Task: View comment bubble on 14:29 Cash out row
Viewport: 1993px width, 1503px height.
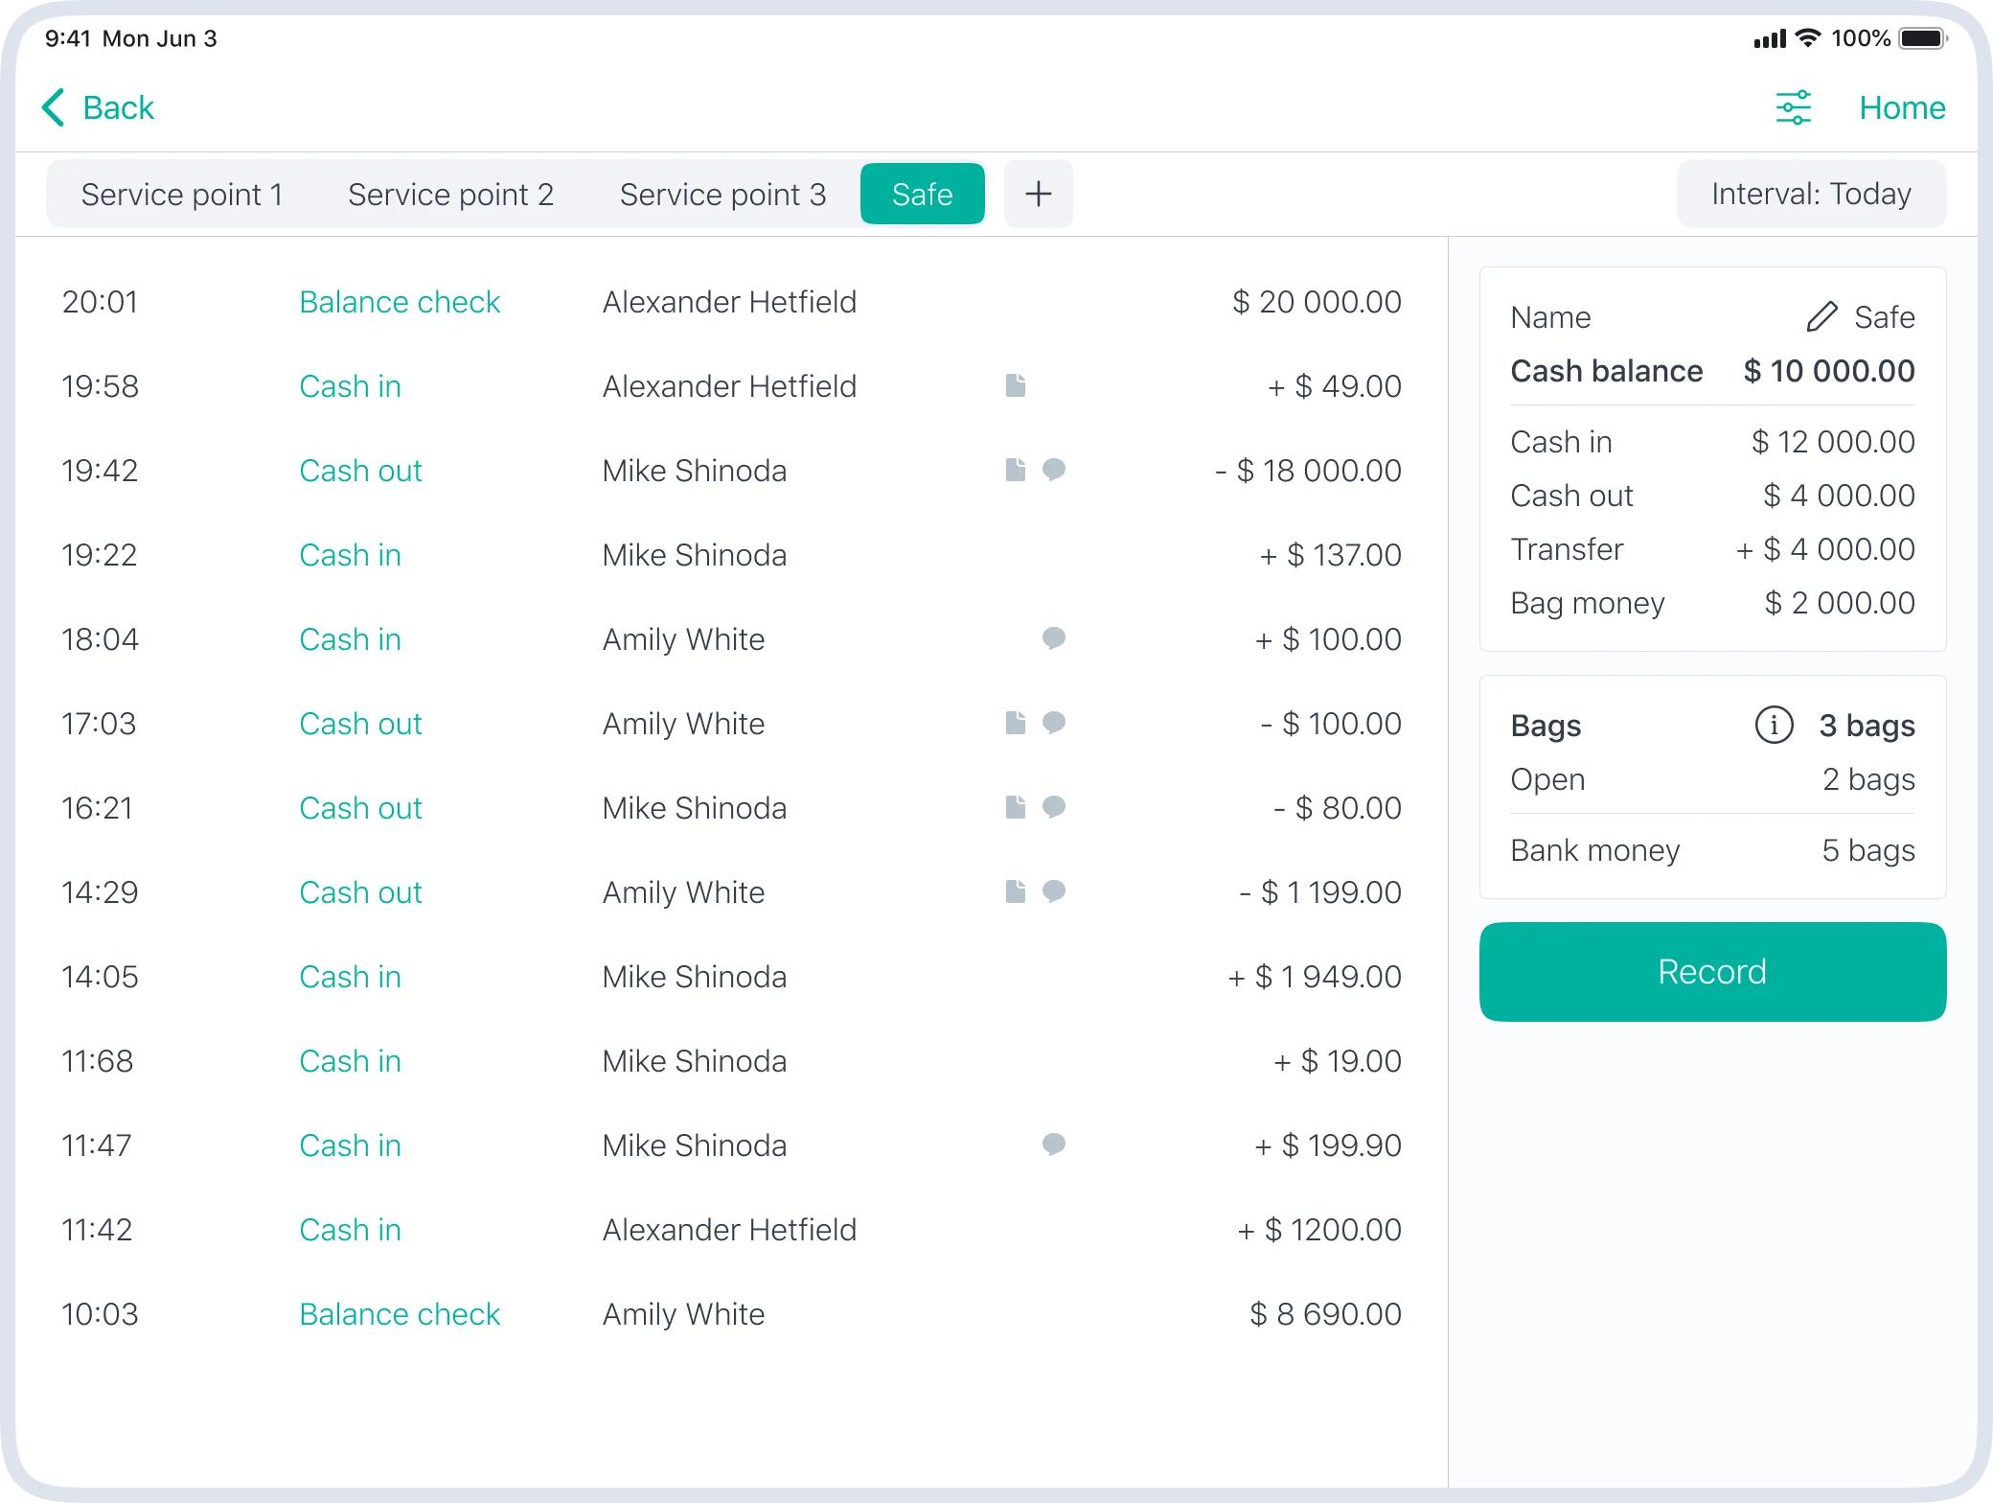Action: (1054, 891)
